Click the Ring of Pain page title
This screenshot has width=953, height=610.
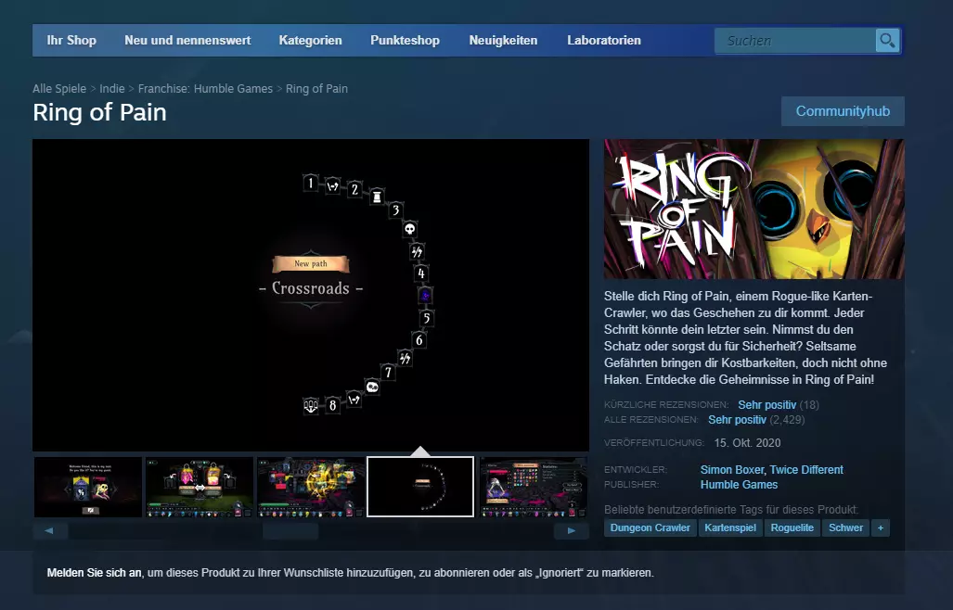click(x=99, y=113)
